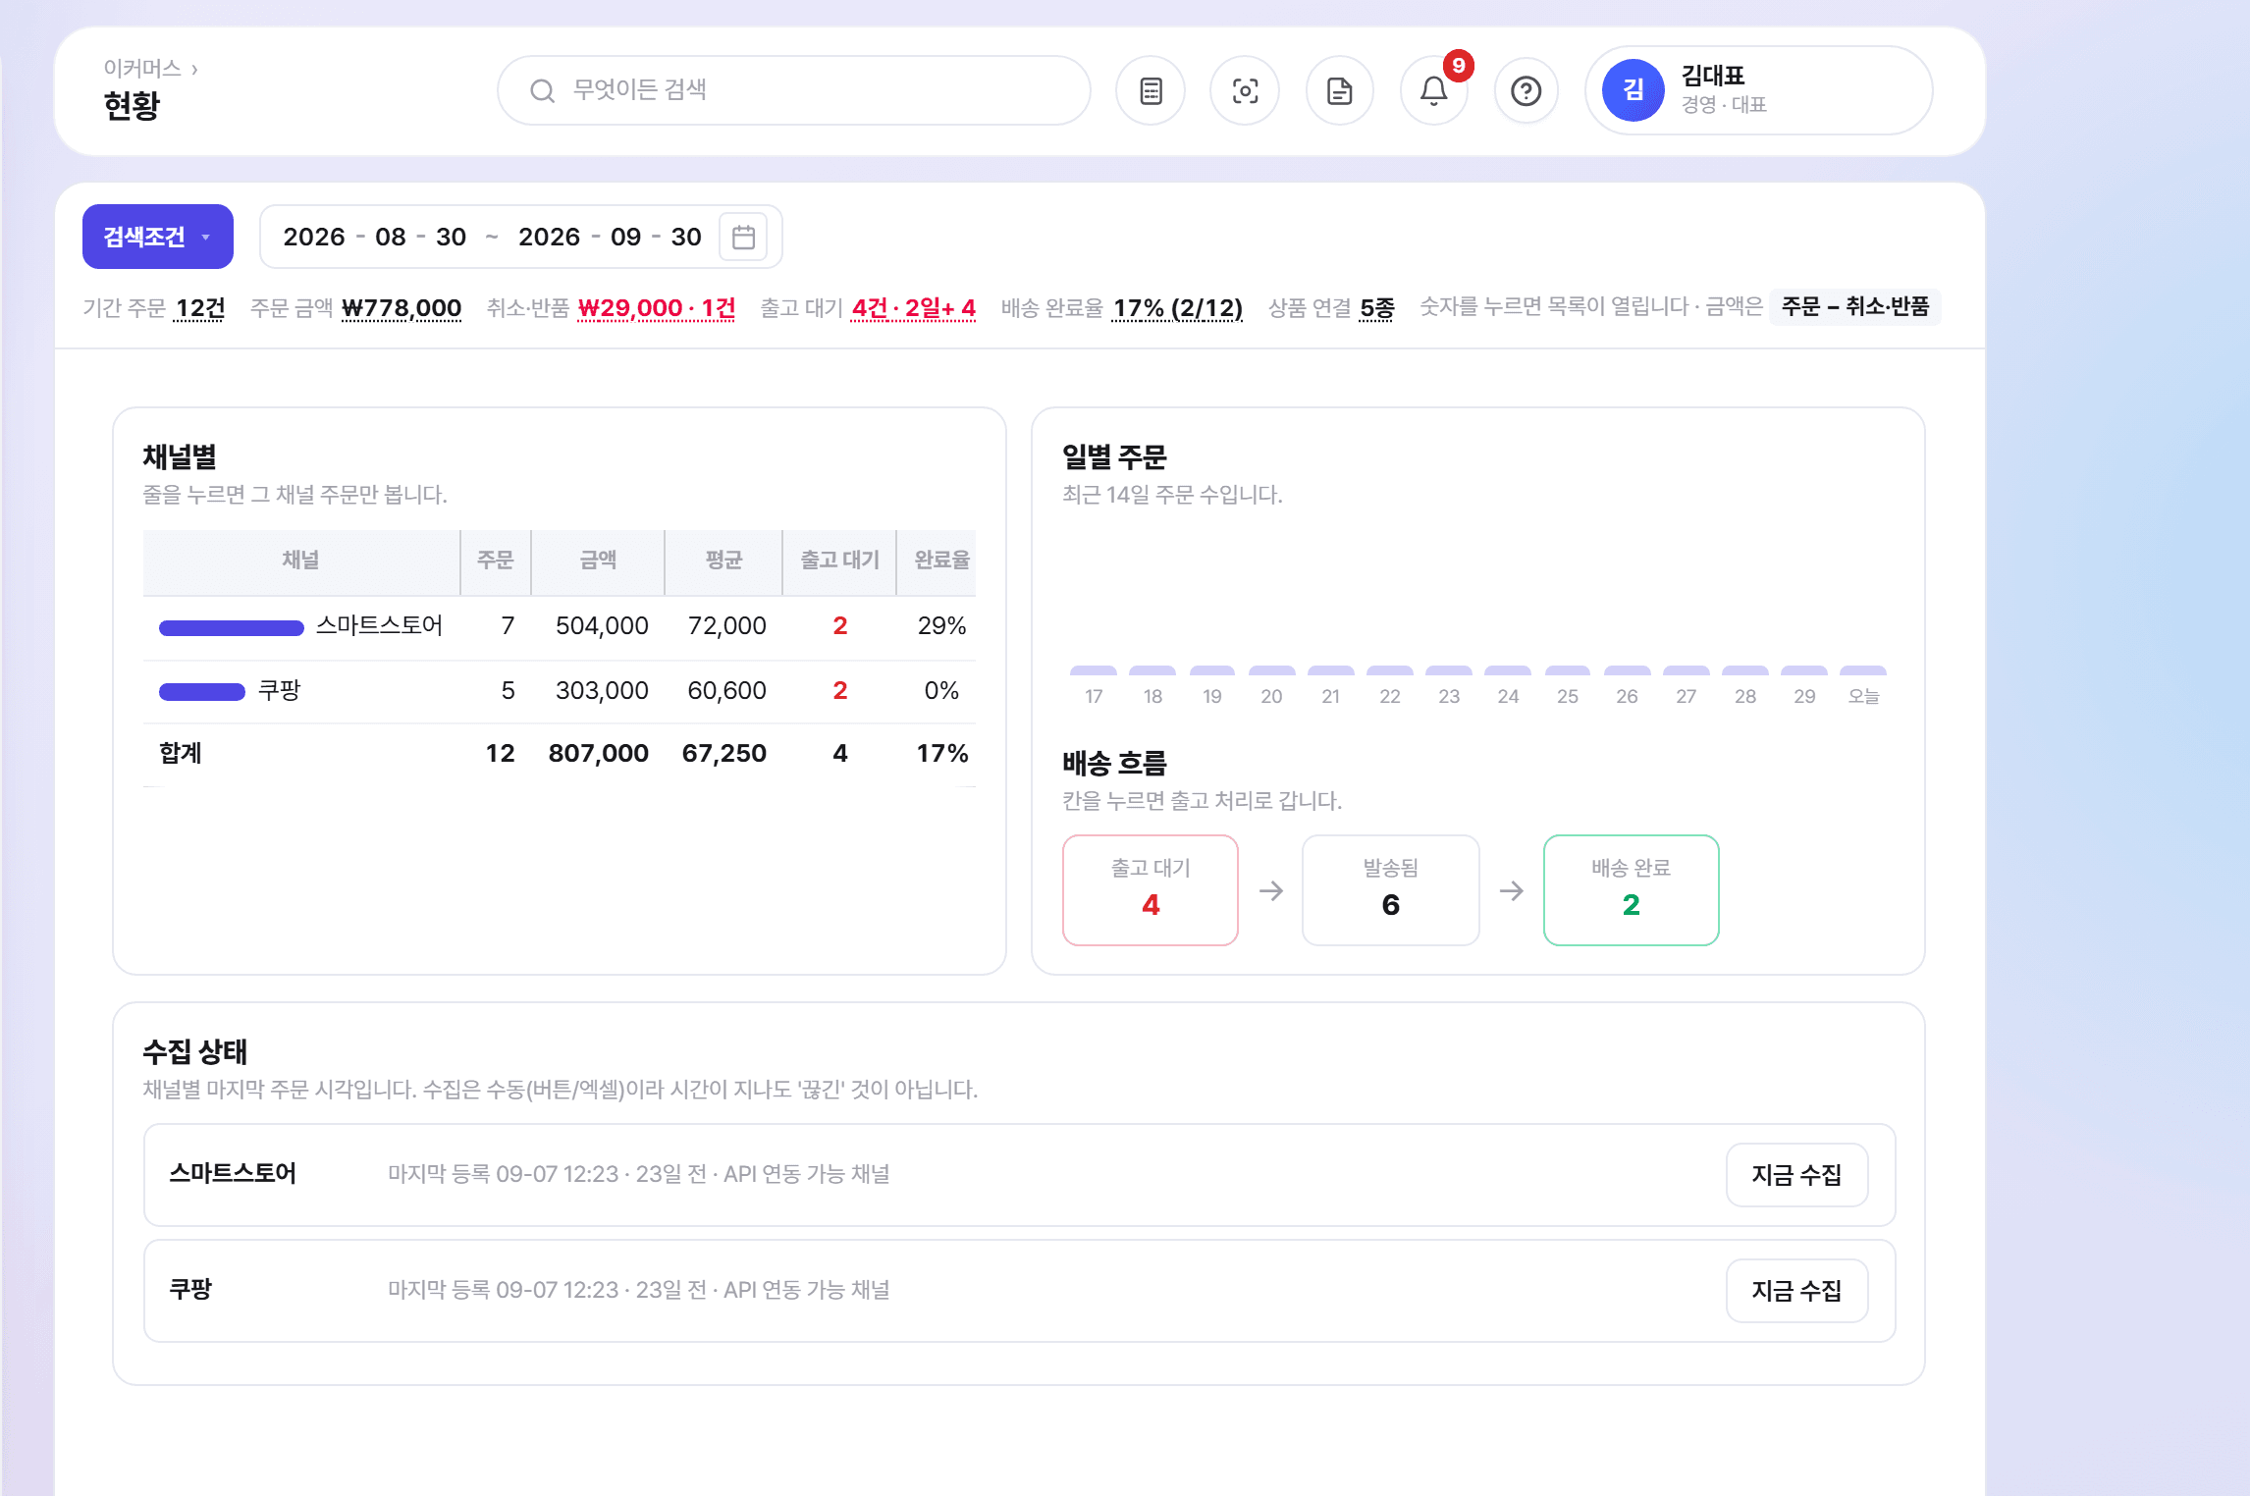Click the 이커머스 breadcrumb

tap(142, 68)
